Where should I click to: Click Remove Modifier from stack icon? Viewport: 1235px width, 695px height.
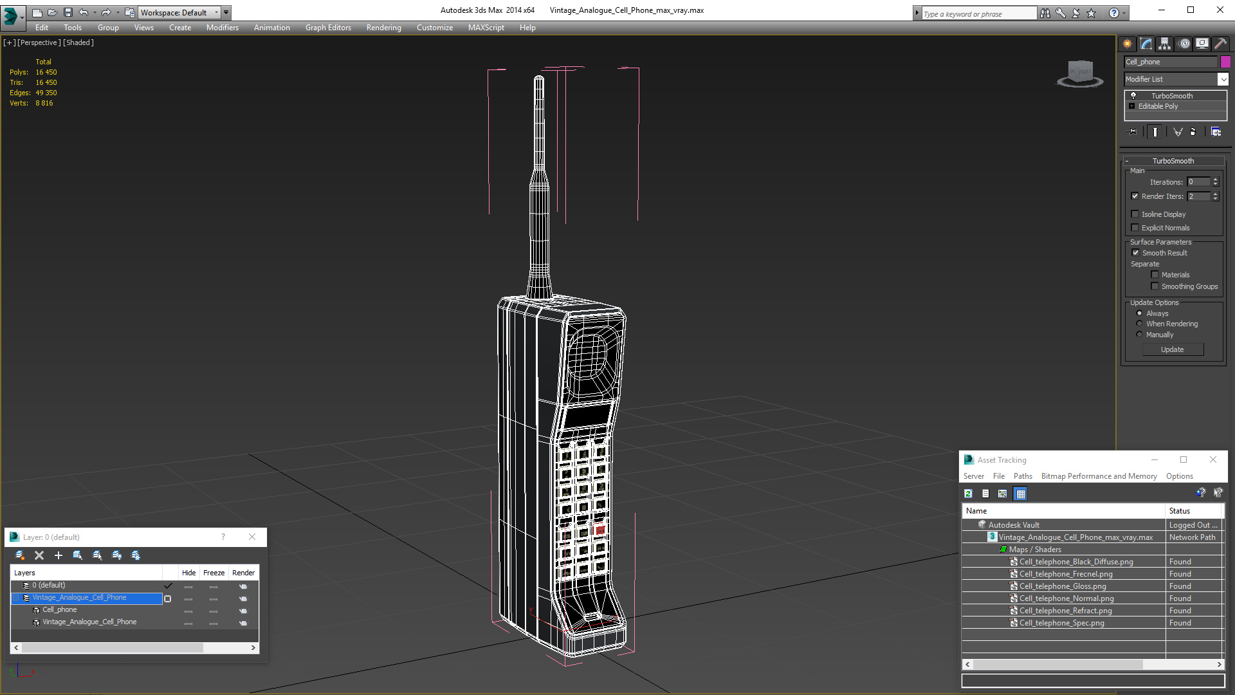tap(1193, 132)
